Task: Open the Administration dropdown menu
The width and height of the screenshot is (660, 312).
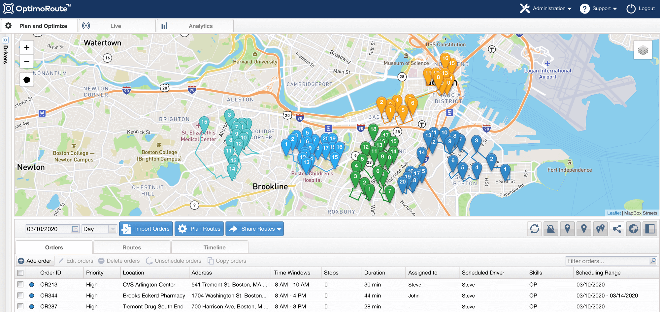Action: tap(549, 9)
